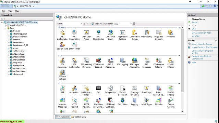219x123 pixels.
Task: Open Providers feature
Action: 171,34
